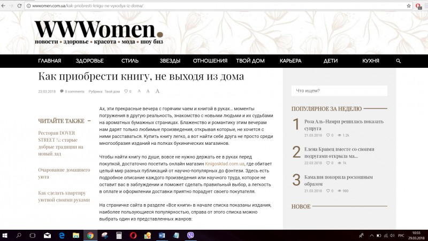Open the taskbar clock showing 10:55
Viewport: 428px width, 241px height.
click(x=416, y=235)
